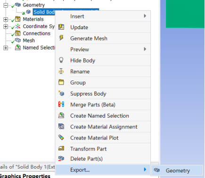Viewport: 205px width, 178px height.
Task: Click the Solid Body cube icon in tree
Action: (28, 12)
